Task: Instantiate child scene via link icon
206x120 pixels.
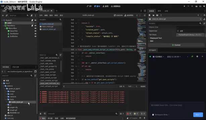Action: (7, 15)
